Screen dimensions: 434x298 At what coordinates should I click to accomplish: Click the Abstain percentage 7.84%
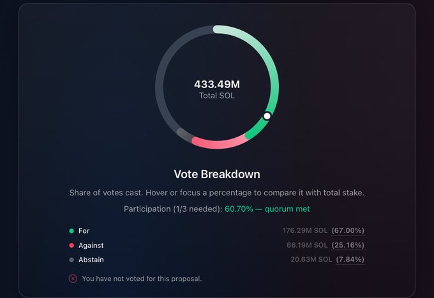click(350, 260)
